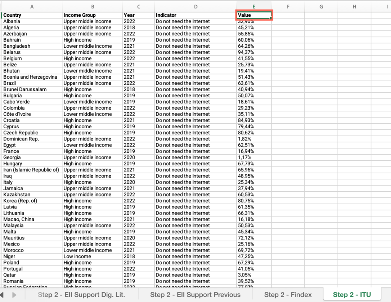Select column C header
This screenshot has height=302, width=391.
point(138,7)
